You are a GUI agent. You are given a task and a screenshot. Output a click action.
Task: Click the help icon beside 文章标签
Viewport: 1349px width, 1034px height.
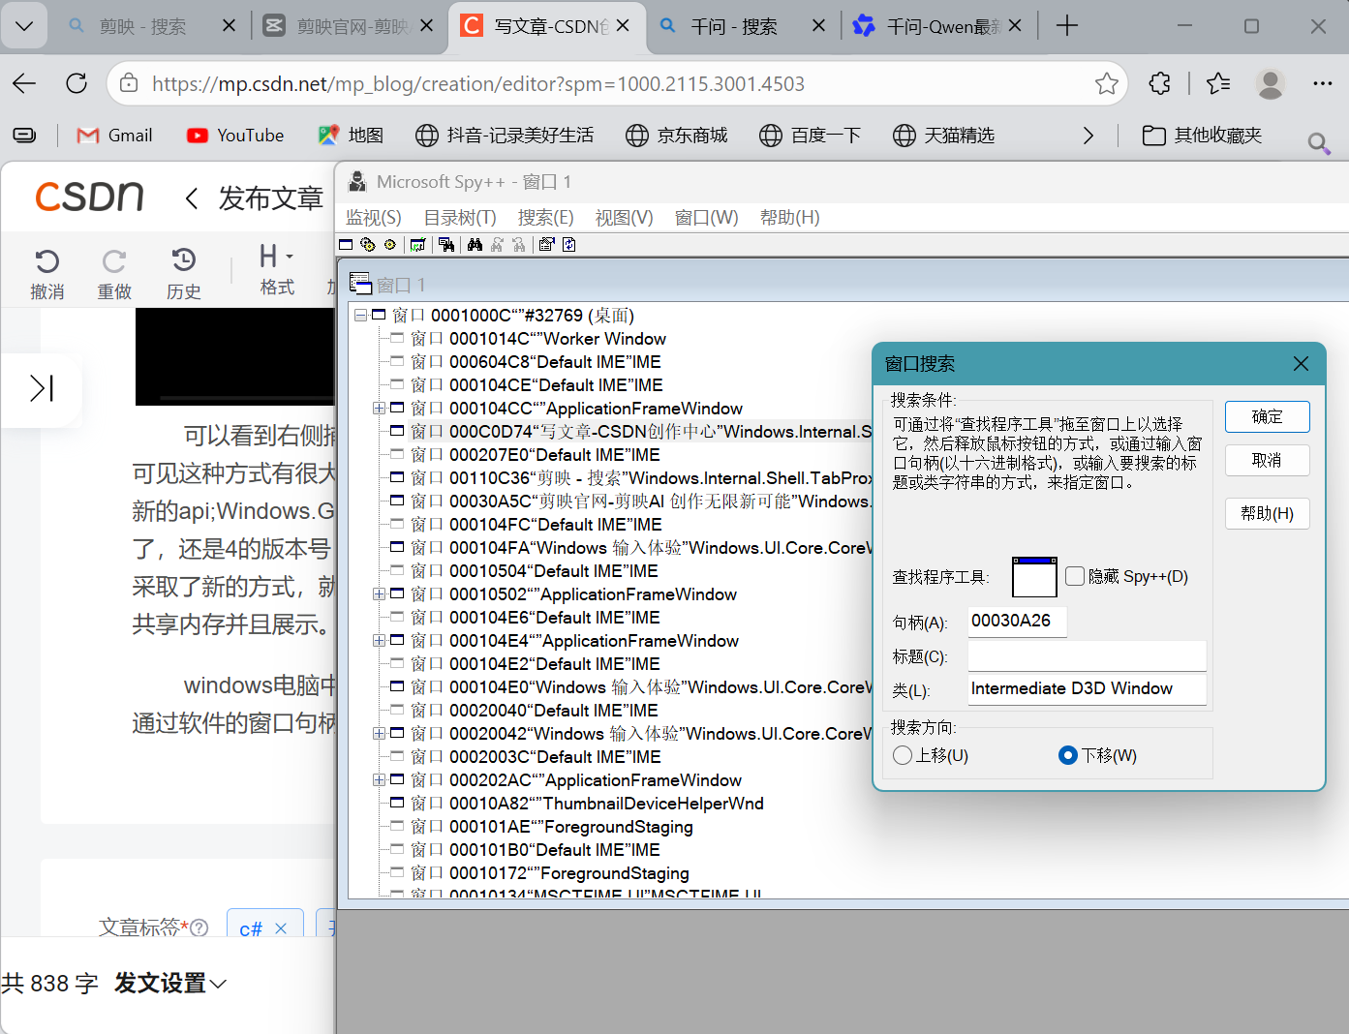tap(199, 928)
